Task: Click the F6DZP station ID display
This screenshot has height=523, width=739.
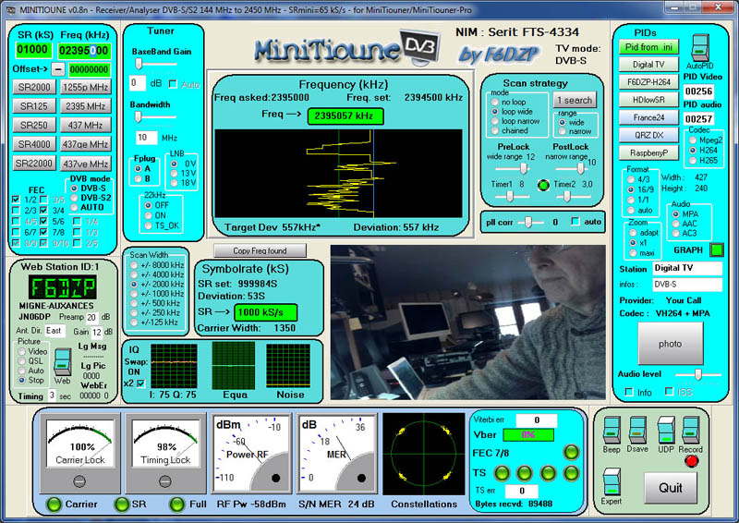Action: [62, 287]
